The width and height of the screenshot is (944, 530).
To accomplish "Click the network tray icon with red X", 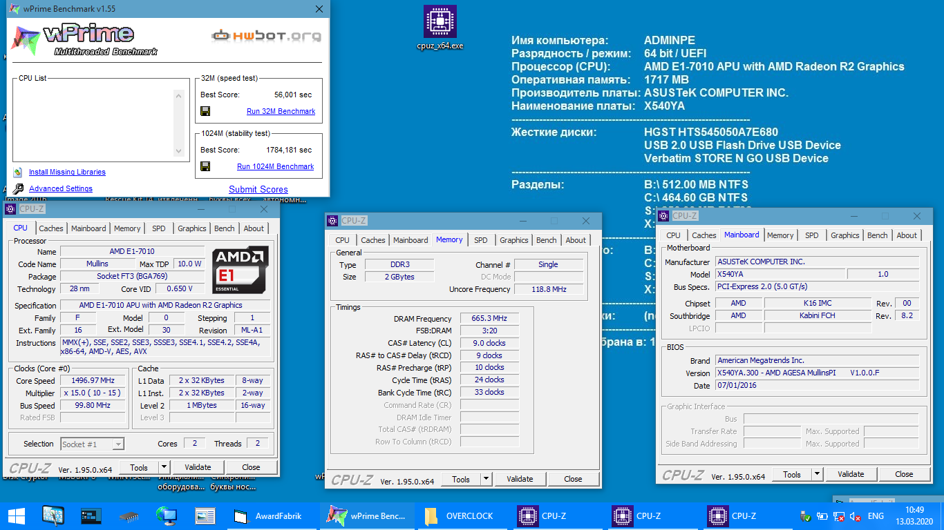I will coord(838,516).
